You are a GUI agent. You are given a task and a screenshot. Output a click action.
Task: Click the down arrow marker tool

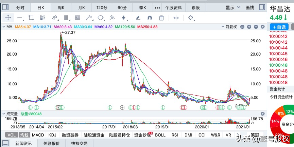[124, 18]
